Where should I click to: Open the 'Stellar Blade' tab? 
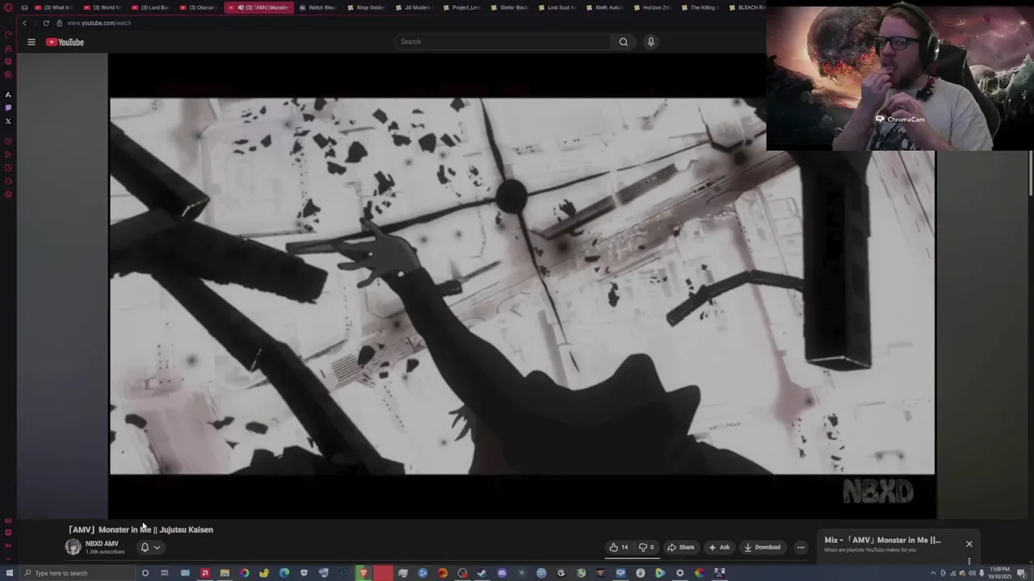tap(509, 7)
